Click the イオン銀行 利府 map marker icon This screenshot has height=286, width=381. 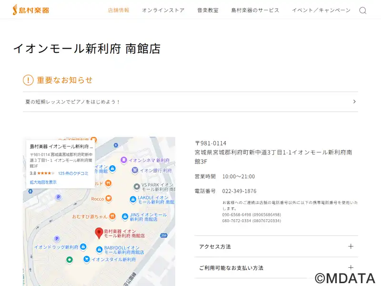(135, 170)
